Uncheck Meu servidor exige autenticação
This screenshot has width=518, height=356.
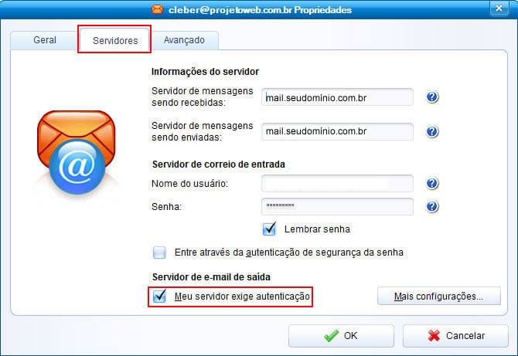click(159, 297)
